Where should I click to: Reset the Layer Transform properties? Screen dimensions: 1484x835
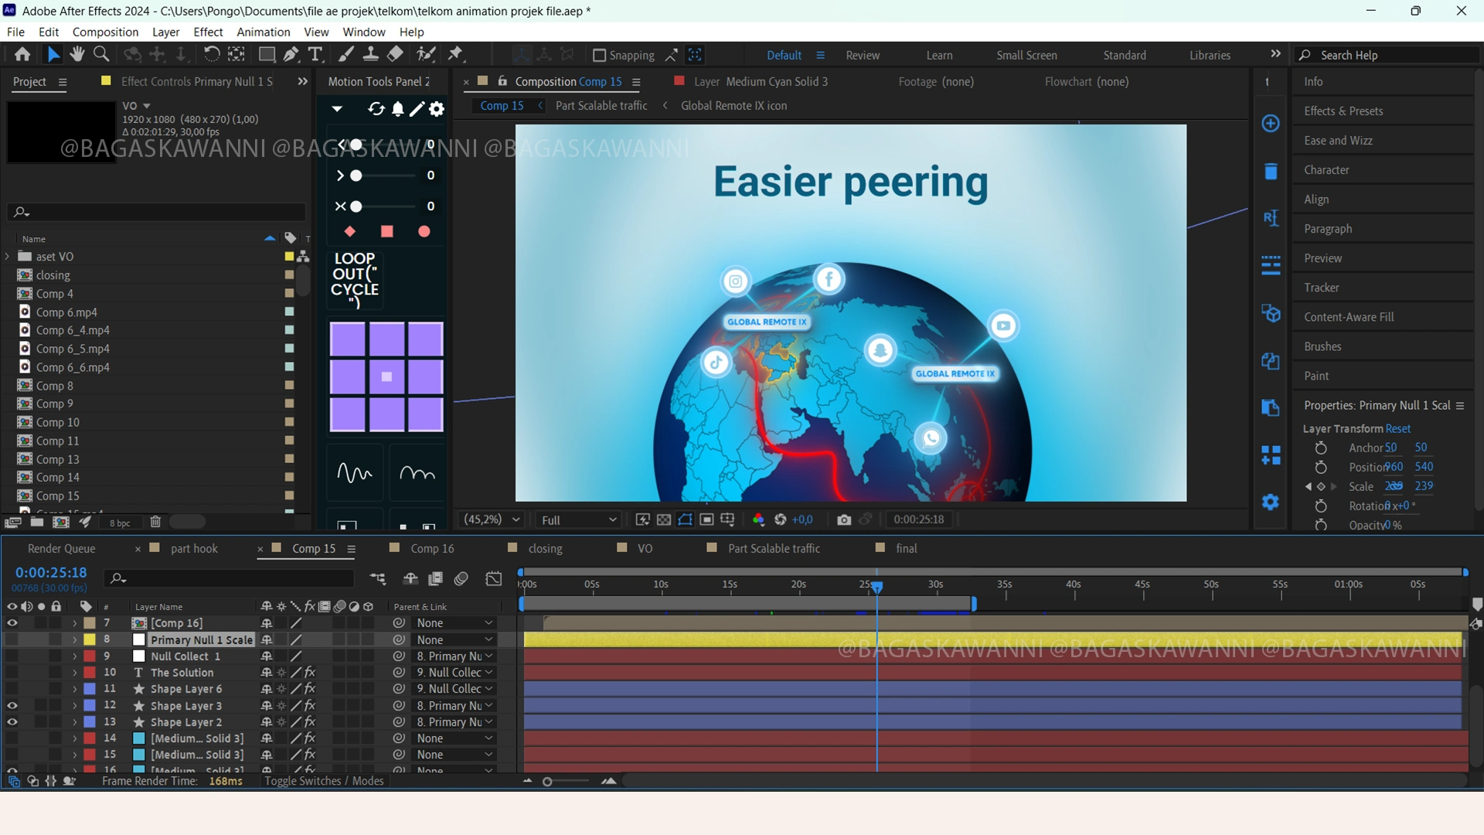(x=1397, y=428)
